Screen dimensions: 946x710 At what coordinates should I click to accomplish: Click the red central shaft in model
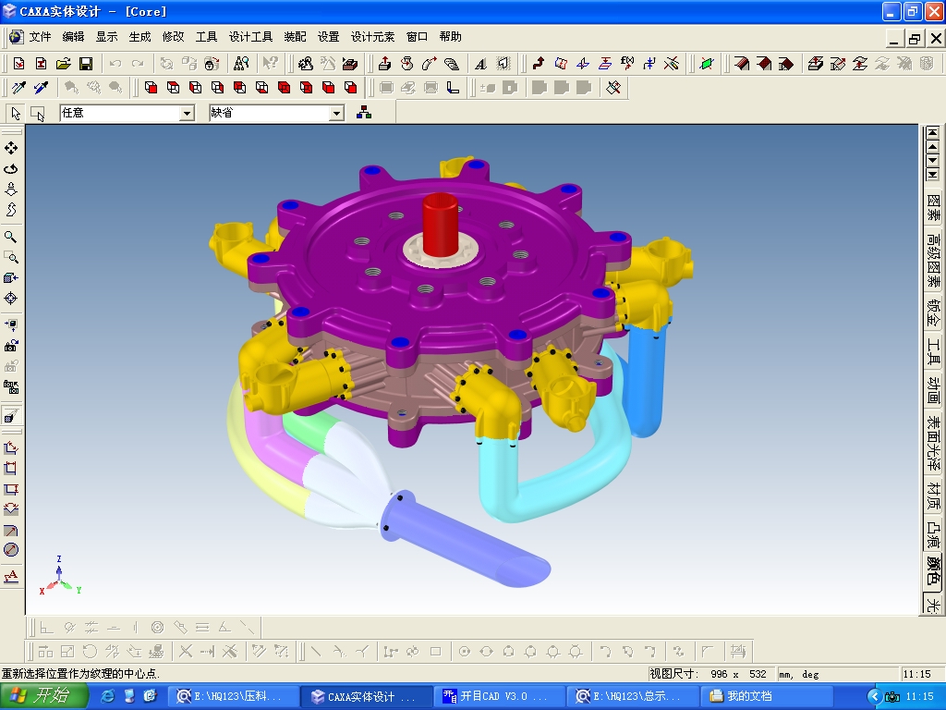440,224
